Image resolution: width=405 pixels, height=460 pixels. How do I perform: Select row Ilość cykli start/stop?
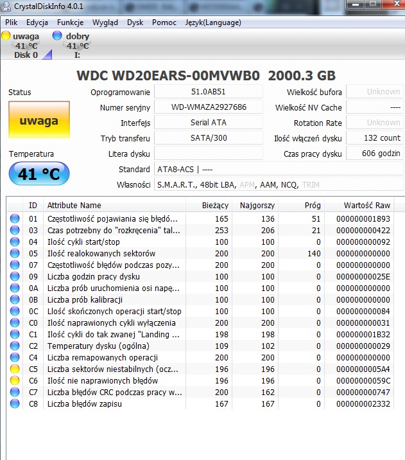click(200, 242)
